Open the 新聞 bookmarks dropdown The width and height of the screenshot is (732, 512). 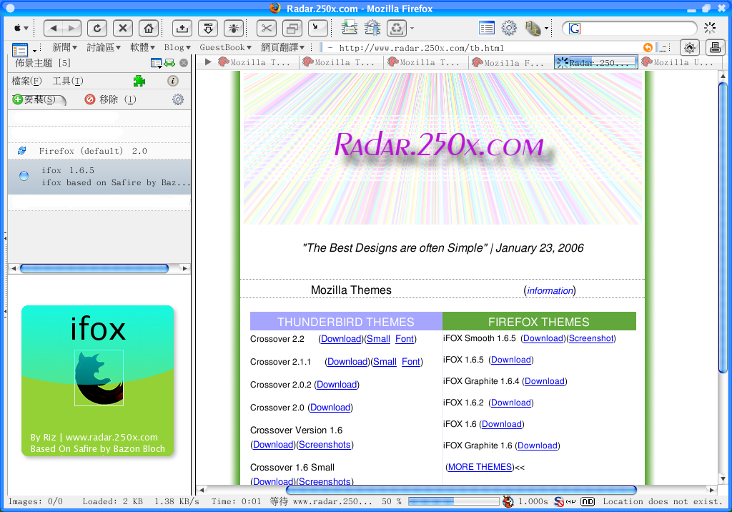pyautogui.click(x=65, y=48)
